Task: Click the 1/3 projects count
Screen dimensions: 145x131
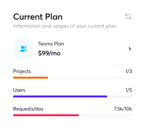Action: pyautogui.click(x=129, y=71)
